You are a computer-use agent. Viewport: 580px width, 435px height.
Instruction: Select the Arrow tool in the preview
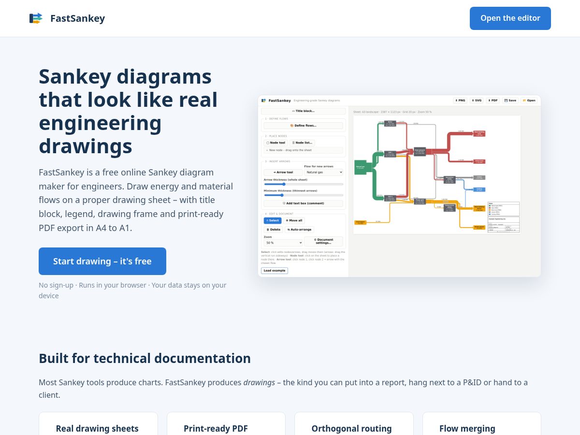(x=283, y=172)
